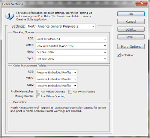
Task: Enable Missing Profiles Ask When Opening
Action: coord(38,96)
